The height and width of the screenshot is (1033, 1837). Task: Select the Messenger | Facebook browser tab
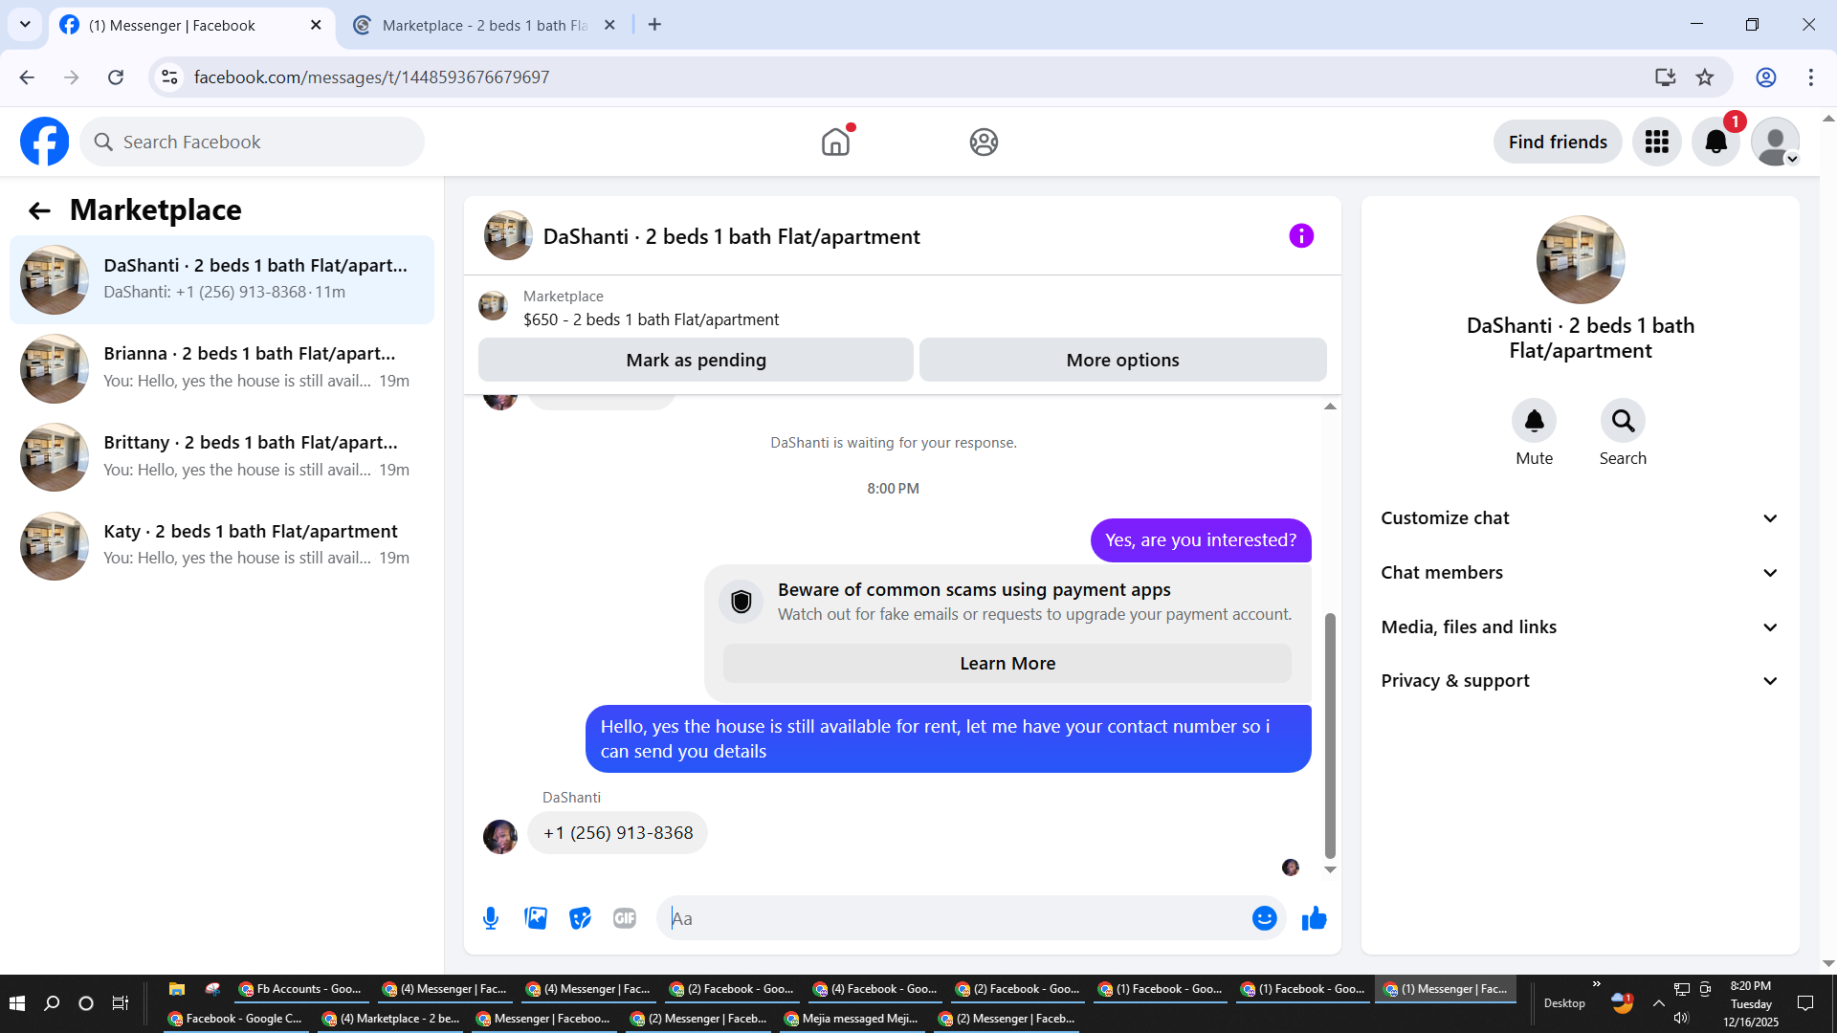(191, 26)
